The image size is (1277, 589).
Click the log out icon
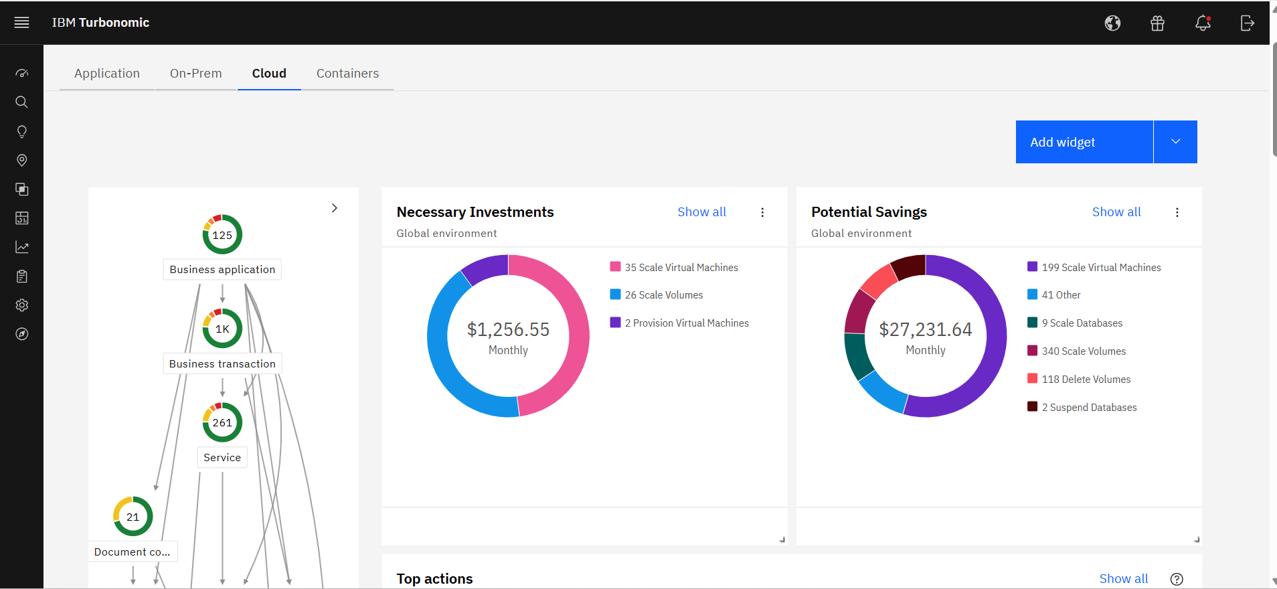pos(1247,23)
